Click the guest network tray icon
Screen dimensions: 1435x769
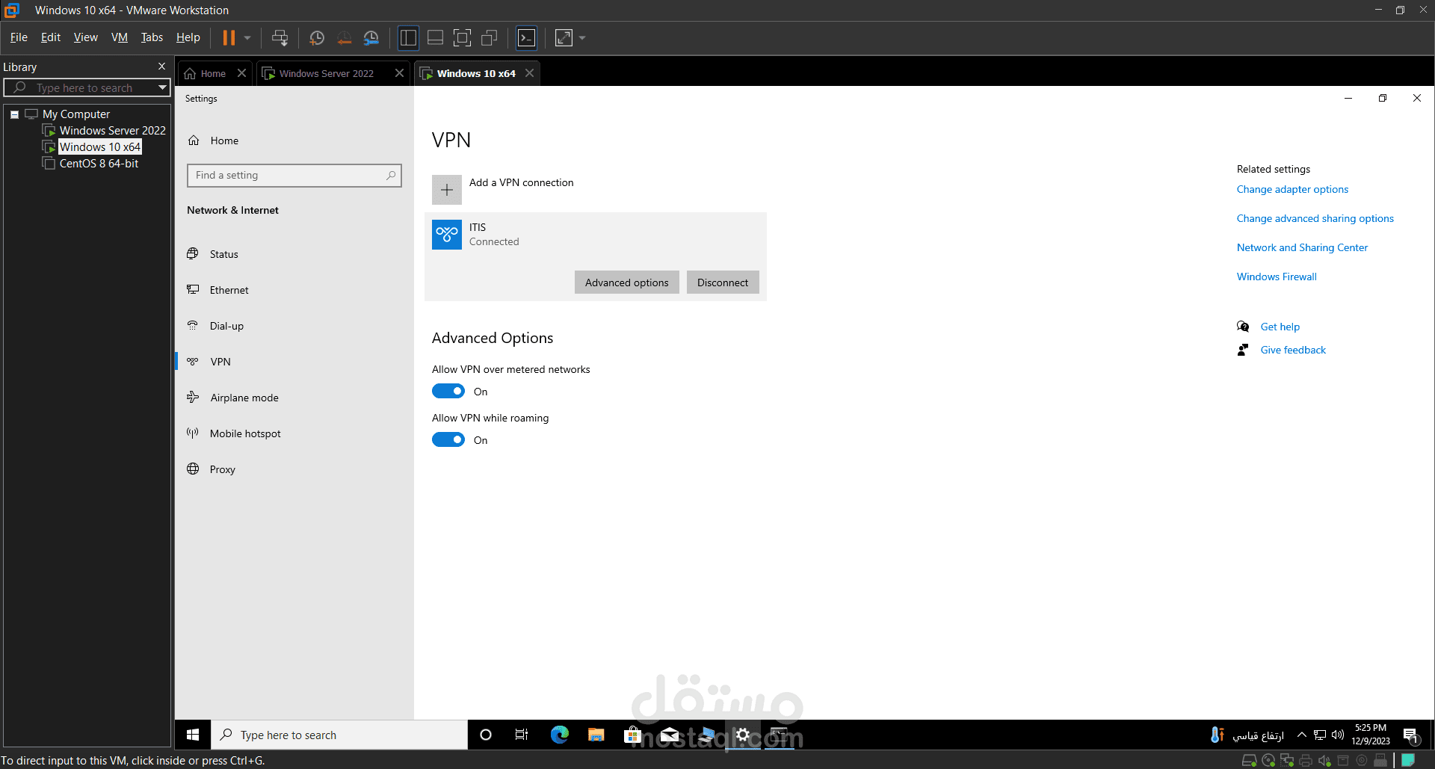[x=1320, y=735]
